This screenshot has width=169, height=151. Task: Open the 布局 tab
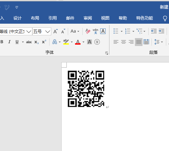click(35, 18)
